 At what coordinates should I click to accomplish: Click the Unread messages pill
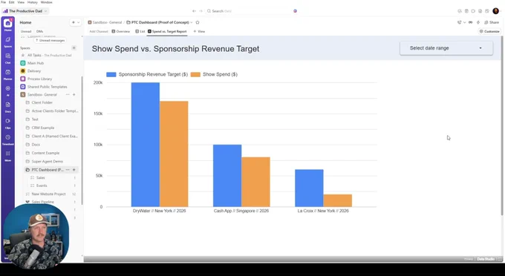pos(50,41)
